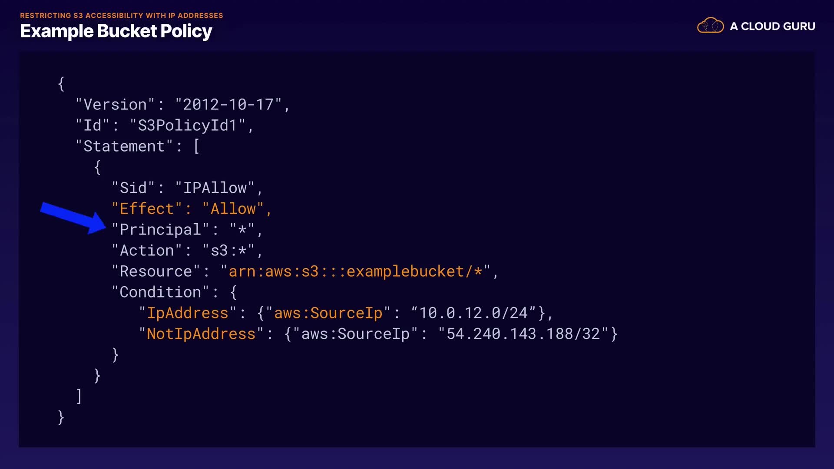This screenshot has height=469, width=834.
Task: Click the "Version" key in the policy
Action: click(x=115, y=105)
